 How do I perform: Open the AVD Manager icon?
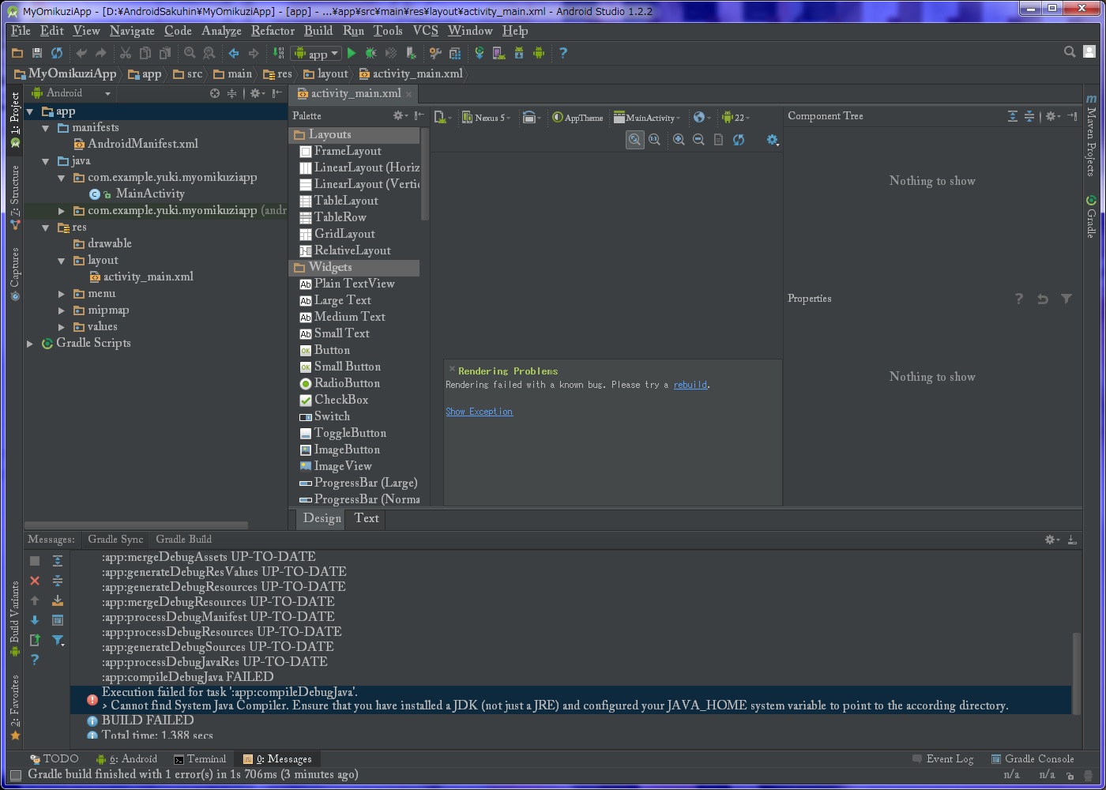(x=498, y=53)
